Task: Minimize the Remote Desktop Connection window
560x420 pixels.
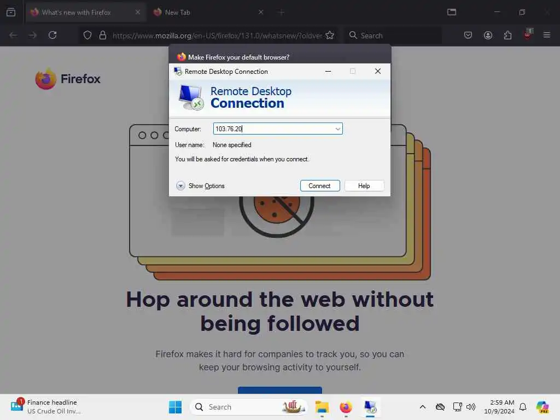Action: (x=328, y=71)
